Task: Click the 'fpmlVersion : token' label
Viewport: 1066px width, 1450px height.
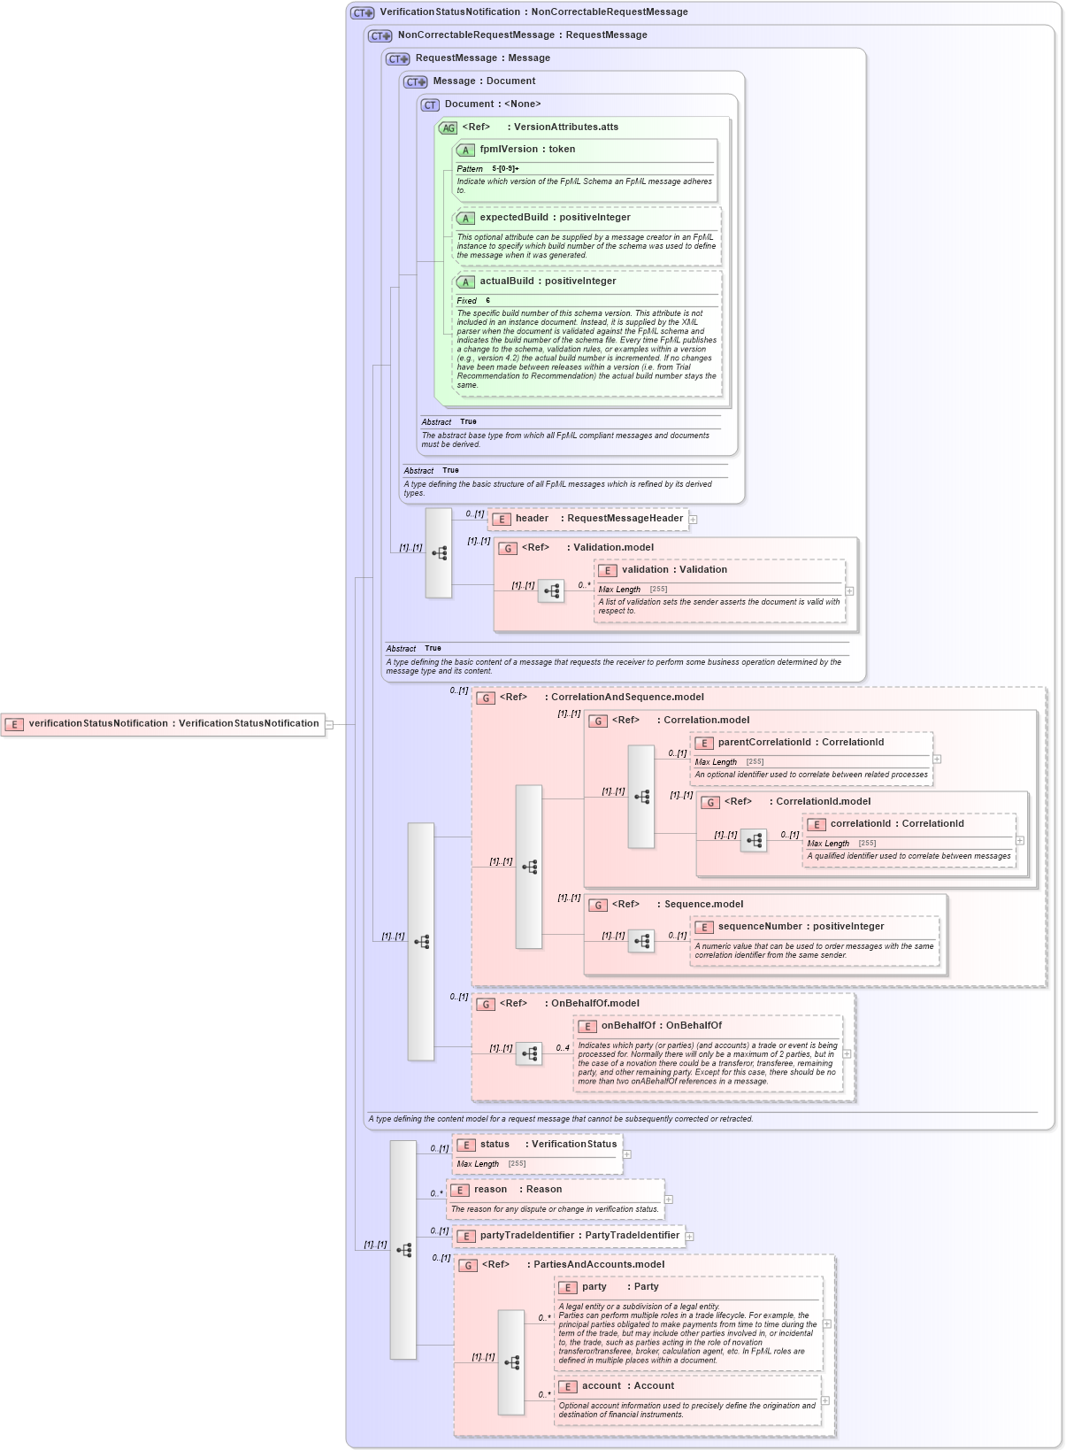Action: coord(527,150)
